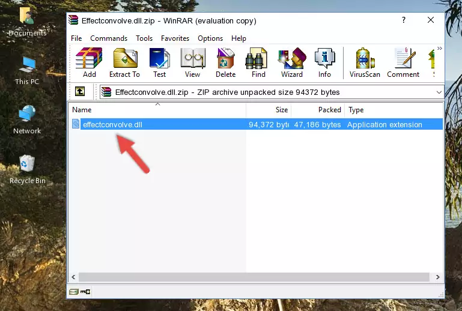Click the Delete toolbar icon
The width and height of the screenshot is (462, 311).
226,62
